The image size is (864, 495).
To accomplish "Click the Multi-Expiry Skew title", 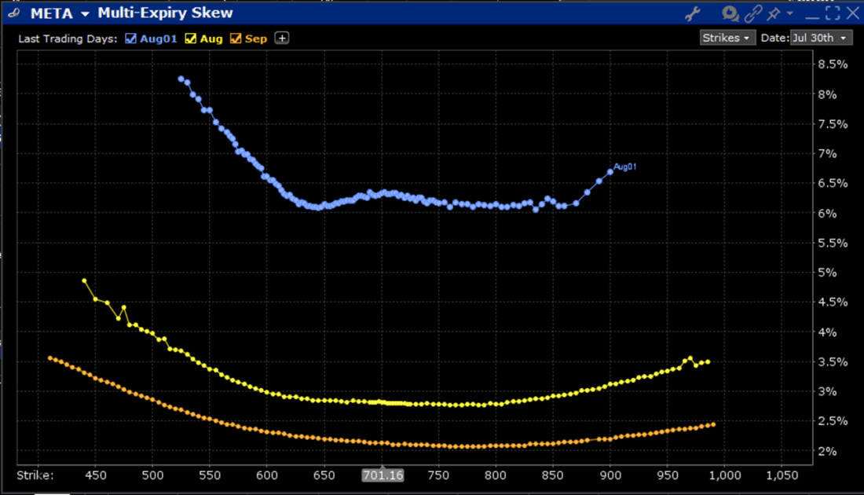I will 165,13.
